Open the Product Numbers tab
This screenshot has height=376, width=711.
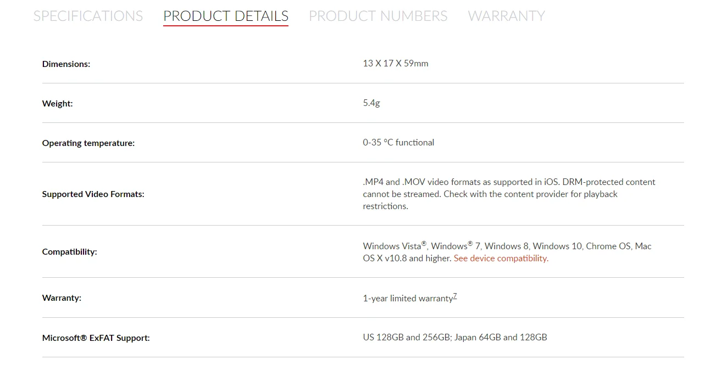pos(378,16)
